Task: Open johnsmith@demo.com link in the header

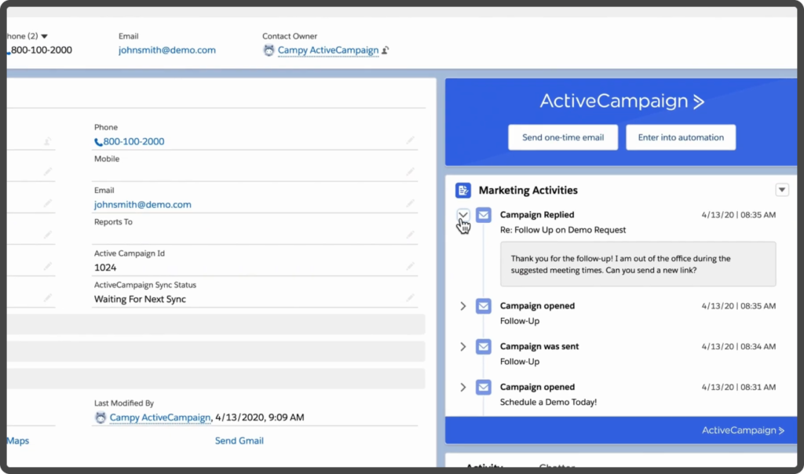Action: click(x=167, y=50)
